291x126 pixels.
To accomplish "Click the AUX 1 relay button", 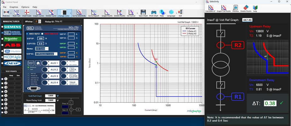I will click(x=51, y=63).
